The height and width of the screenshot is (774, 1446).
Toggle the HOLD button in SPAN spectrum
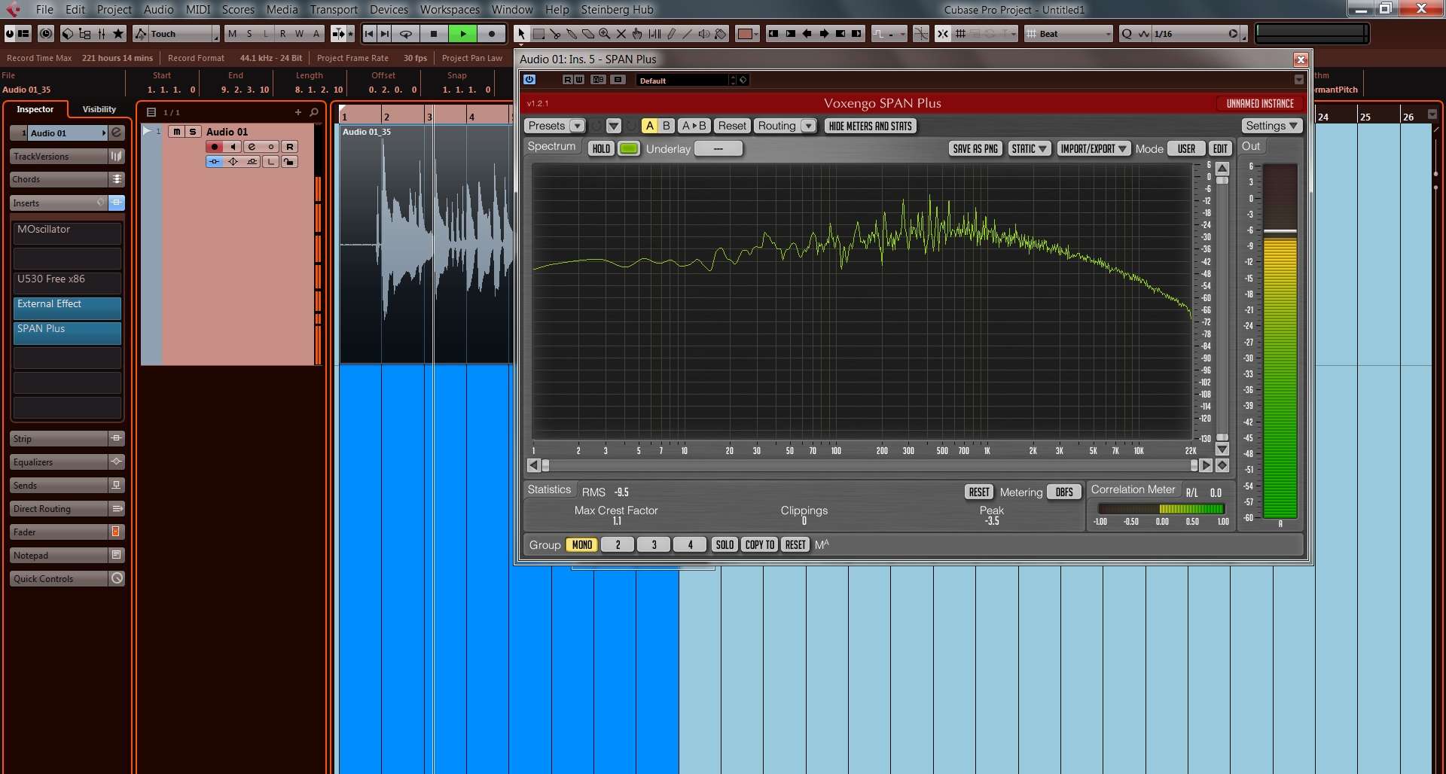tap(600, 149)
